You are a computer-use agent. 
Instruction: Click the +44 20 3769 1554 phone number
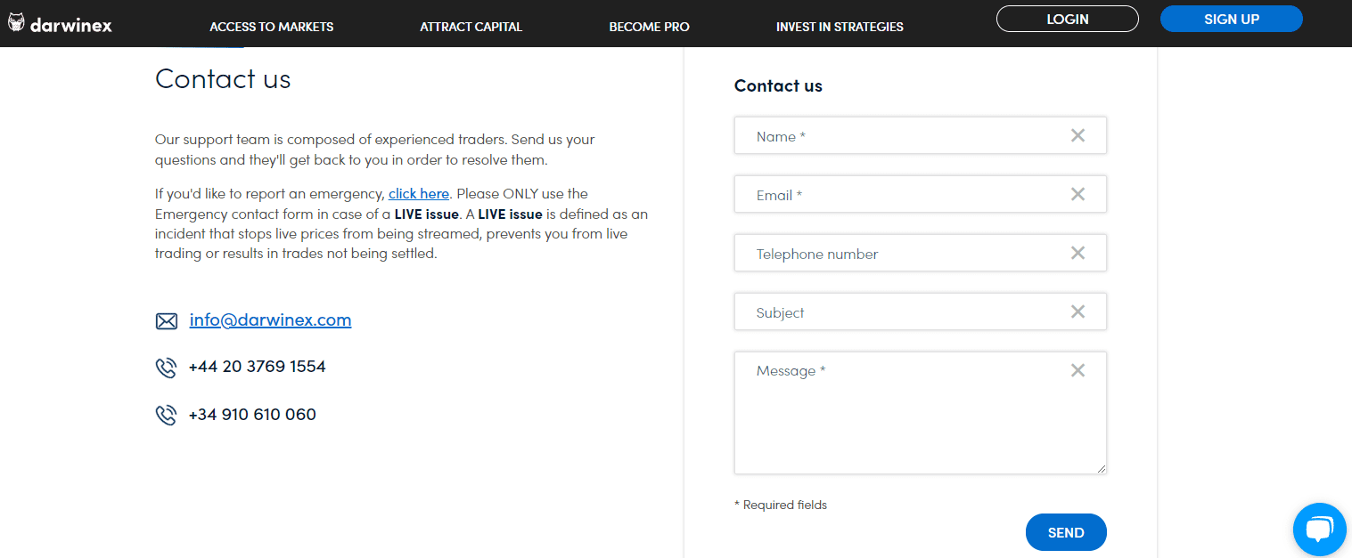click(258, 367)
